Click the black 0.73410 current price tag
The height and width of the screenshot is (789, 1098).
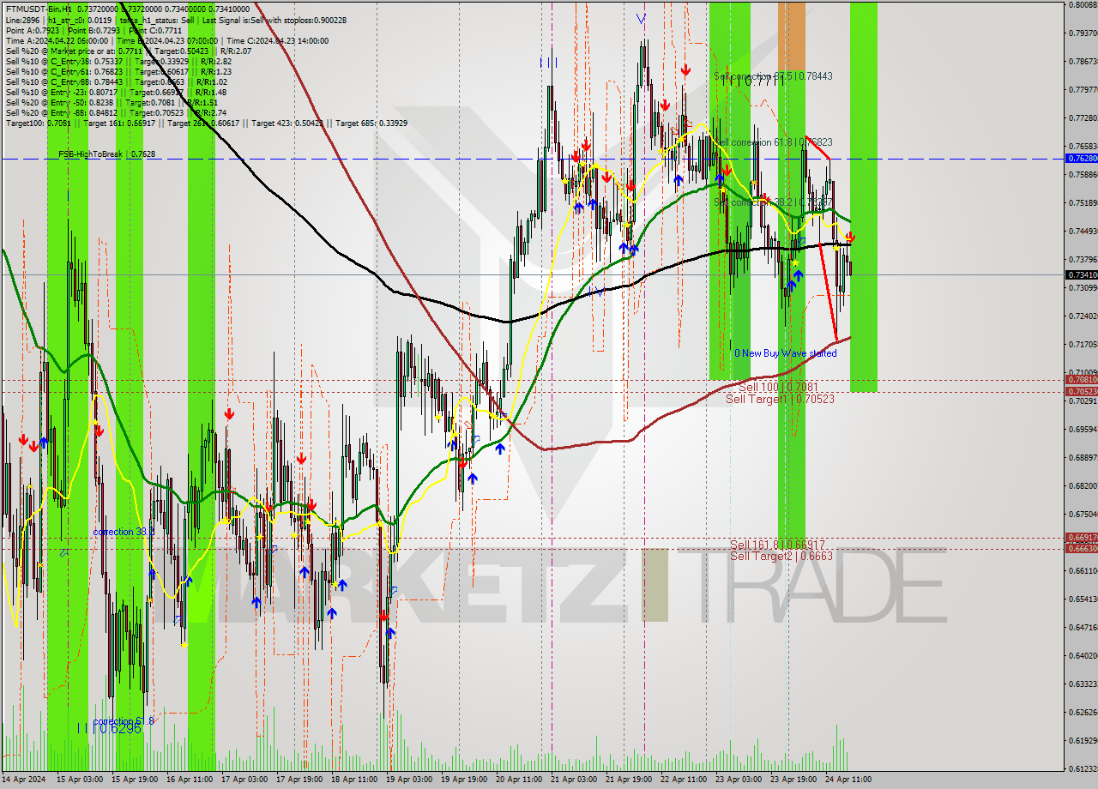pyautogui.click(x=1081, y=274)
